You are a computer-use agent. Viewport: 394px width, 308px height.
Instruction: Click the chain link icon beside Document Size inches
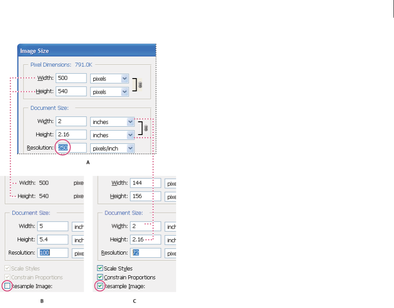pyautogui.click(x=146, y=128)
